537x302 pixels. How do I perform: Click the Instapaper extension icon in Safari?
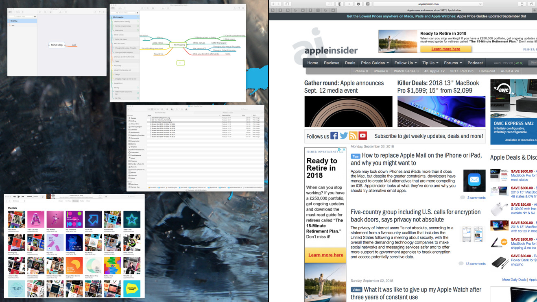point(349,4)
